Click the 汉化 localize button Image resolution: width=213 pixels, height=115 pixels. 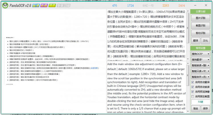point(205,41)
